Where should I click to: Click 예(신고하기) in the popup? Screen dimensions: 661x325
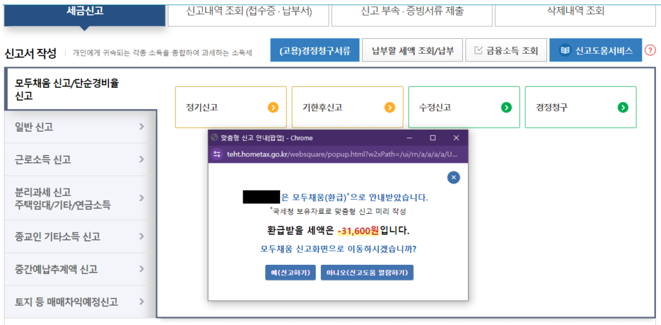tap(290, 273)
